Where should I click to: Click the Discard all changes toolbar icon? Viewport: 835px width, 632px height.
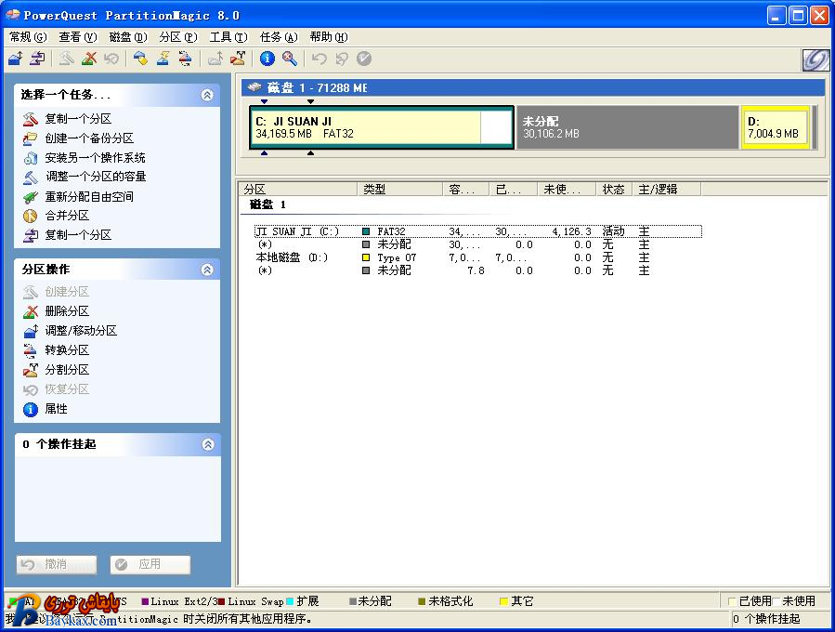[x=342, y=58]
